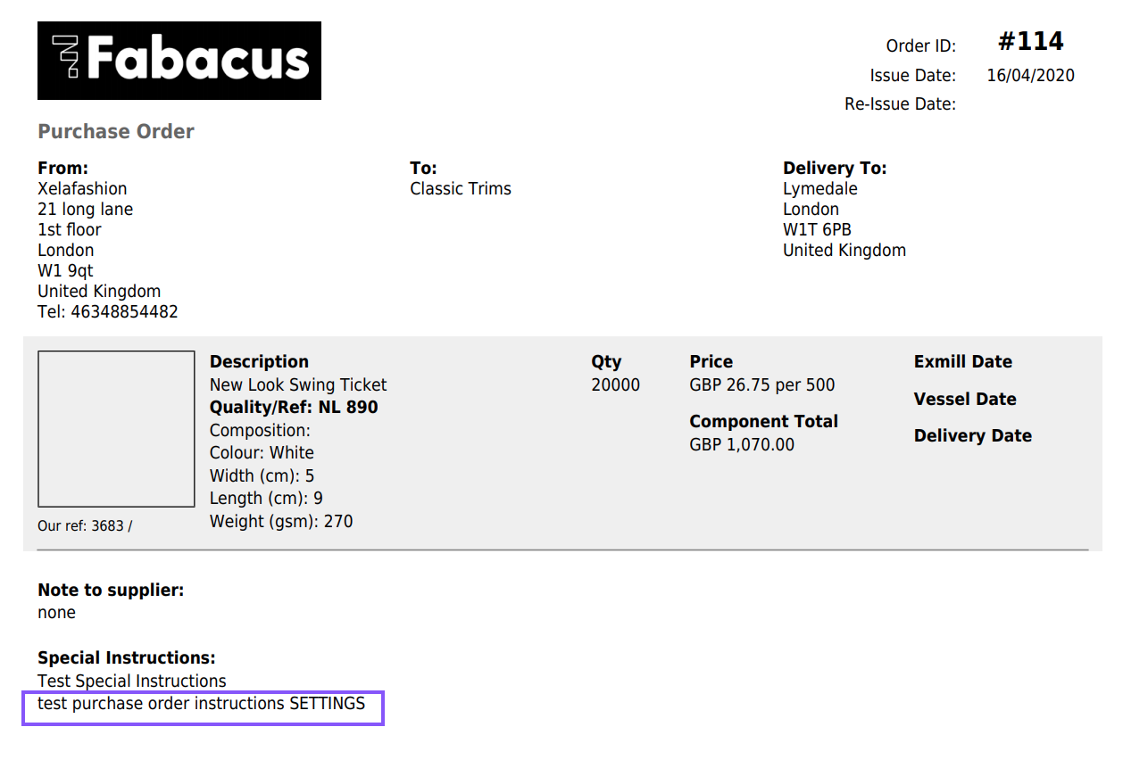The image size is (1123, 760).
Task: Click the component total GBP 1,070.00
Action: (x=742, y=445)
